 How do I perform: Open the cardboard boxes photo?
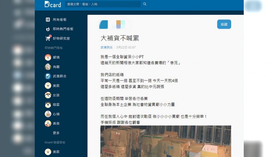pos(166,141)
